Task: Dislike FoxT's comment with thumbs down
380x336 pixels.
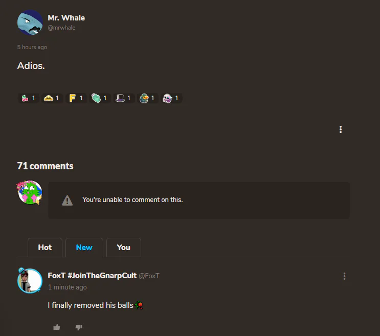Action: click(x=79, y=327)
